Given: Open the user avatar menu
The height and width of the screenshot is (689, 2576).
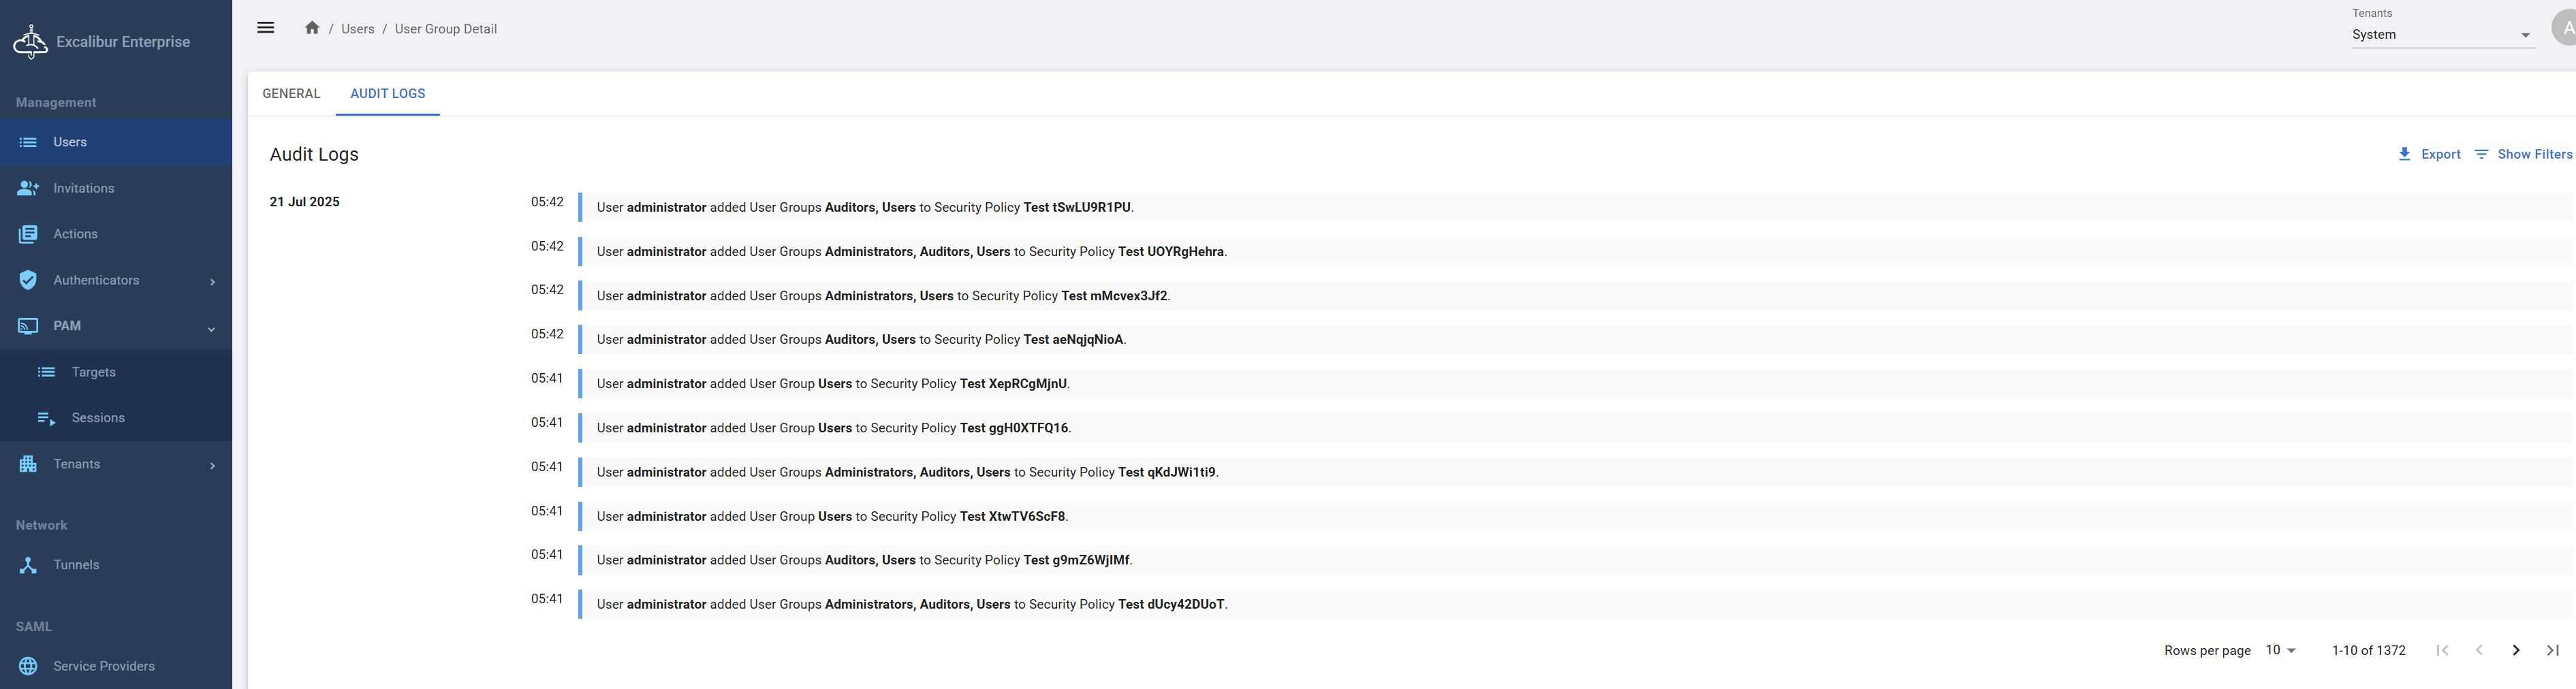Looking at the screenshot, I should click(2565, 28).
